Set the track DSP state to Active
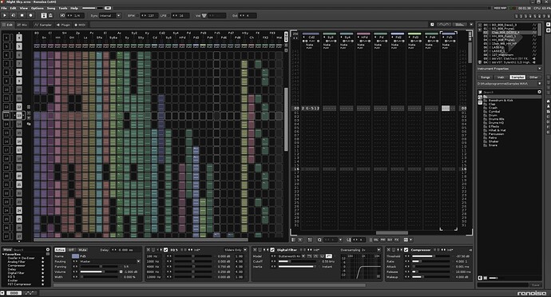 60,250
